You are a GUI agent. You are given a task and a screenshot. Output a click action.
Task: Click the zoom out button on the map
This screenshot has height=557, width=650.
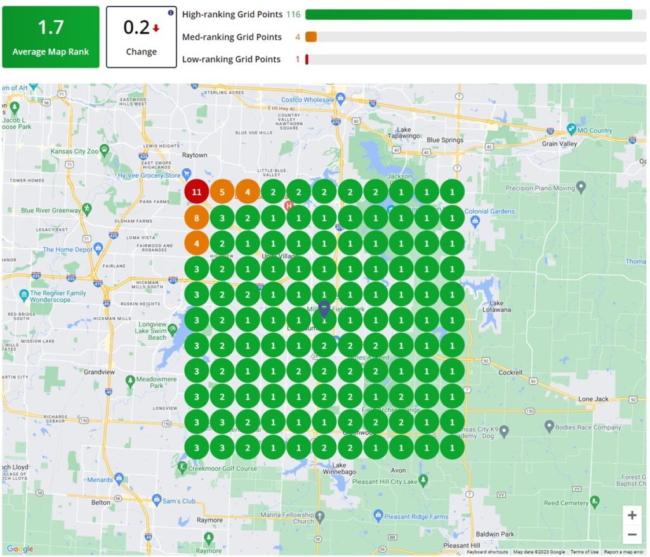tap(632, 535)
